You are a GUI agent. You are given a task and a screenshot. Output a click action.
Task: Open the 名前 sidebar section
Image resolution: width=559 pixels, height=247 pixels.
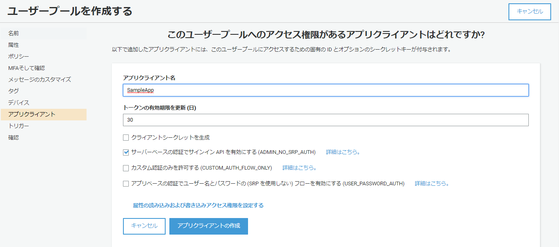coord(14,33)
